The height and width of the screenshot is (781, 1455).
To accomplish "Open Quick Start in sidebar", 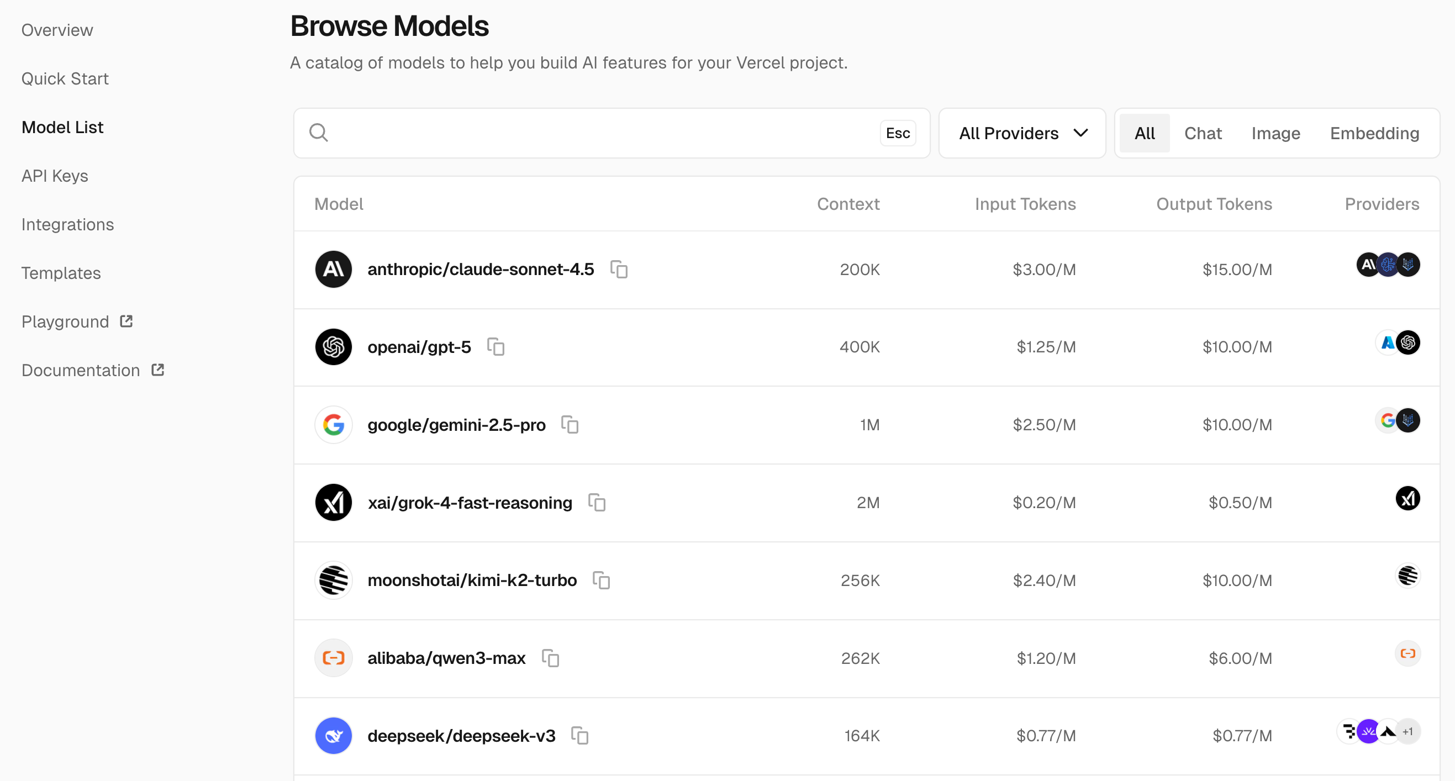I will (65, 79).
